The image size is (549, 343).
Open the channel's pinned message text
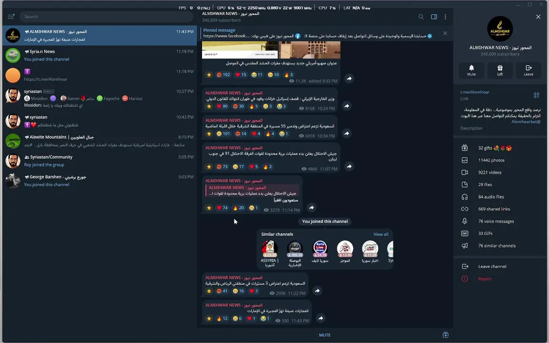pyautogui.click(x=317, y=36)
